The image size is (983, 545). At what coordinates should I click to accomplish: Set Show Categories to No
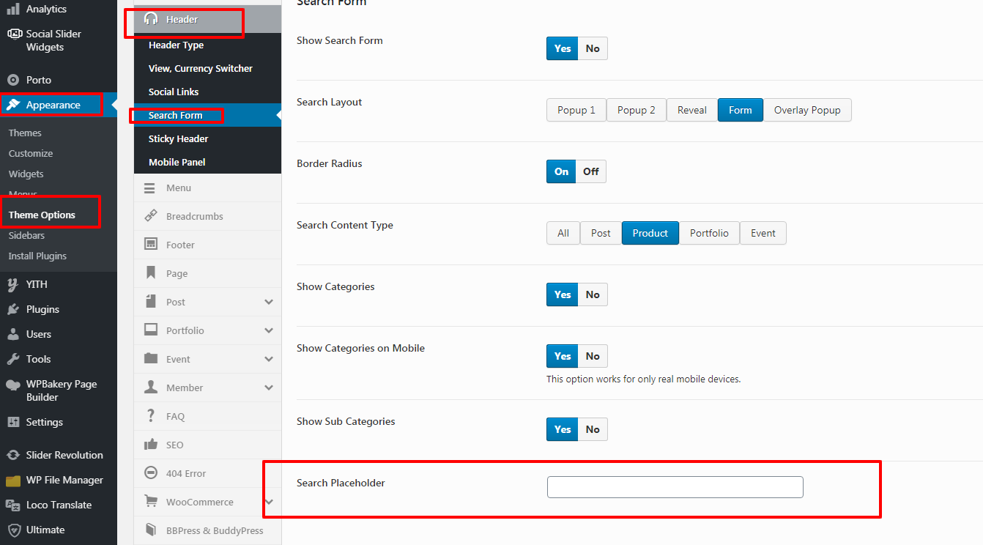(593, 294)
